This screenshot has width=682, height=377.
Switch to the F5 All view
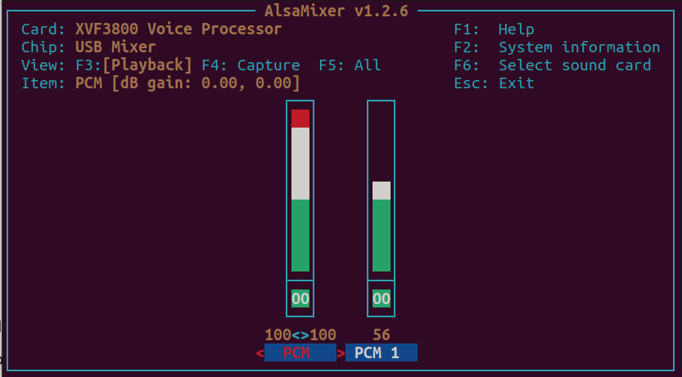(x=350, y=65)
